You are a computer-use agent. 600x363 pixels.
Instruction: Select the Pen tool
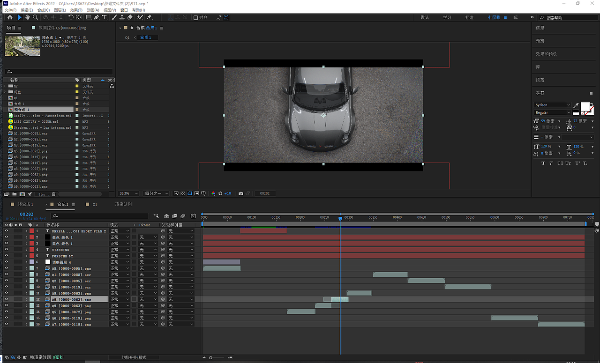point(96,17)
